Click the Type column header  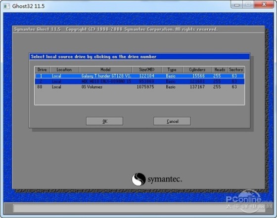[x=172, y=70]
